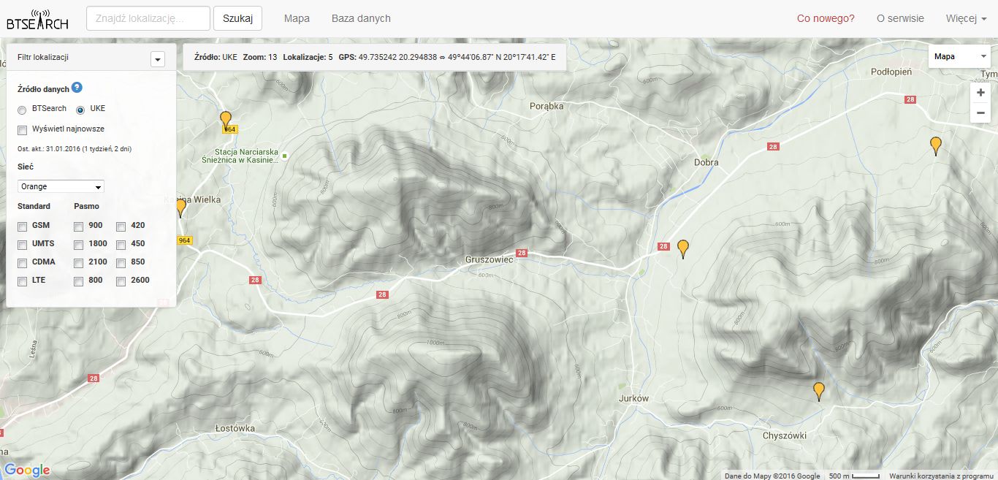Click the BTSearch logo
The height and width of the screenshot is (480, 998).
[37, 19]
